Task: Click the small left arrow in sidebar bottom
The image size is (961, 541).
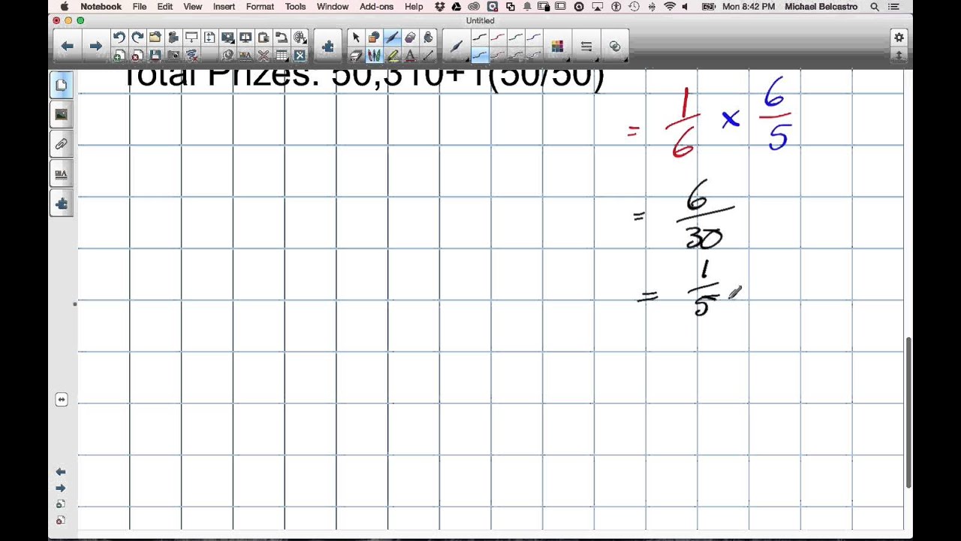Action: (x=61, y=472)
